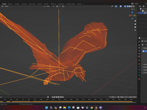Open the Compositing workspace tab
The width and height of the screenshot is (147, 110).
(x=61, y=4)
